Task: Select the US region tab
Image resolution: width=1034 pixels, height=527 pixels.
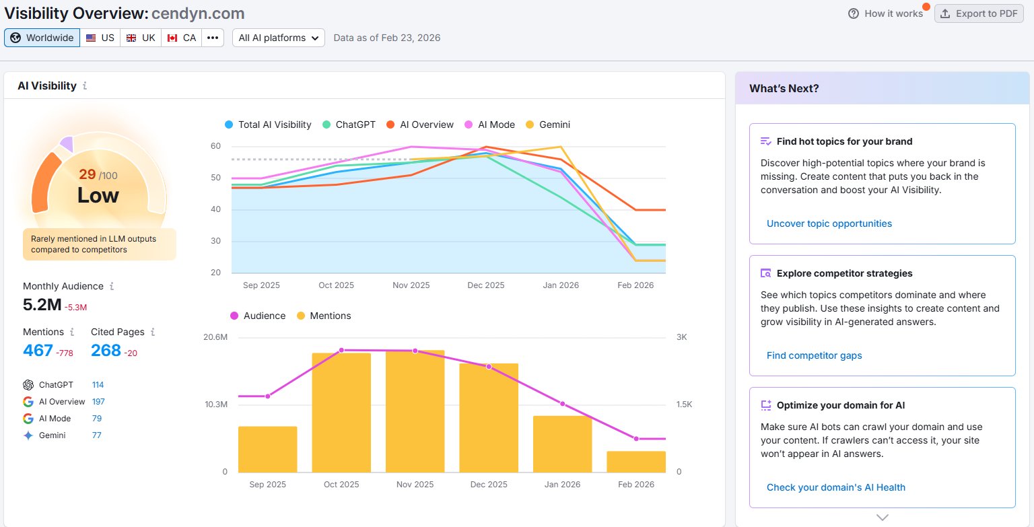Action: click(100, 38)
